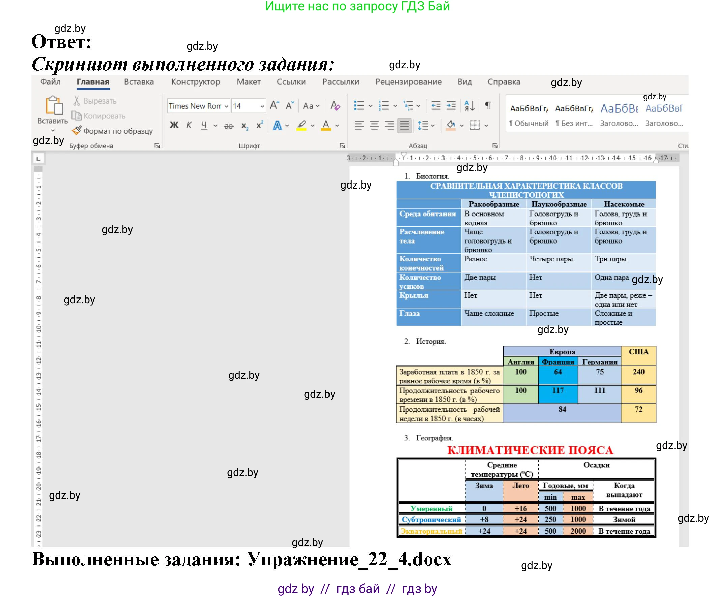716x597 pixels.
Task: Switch to the Вставка tab
Action: 139,82
